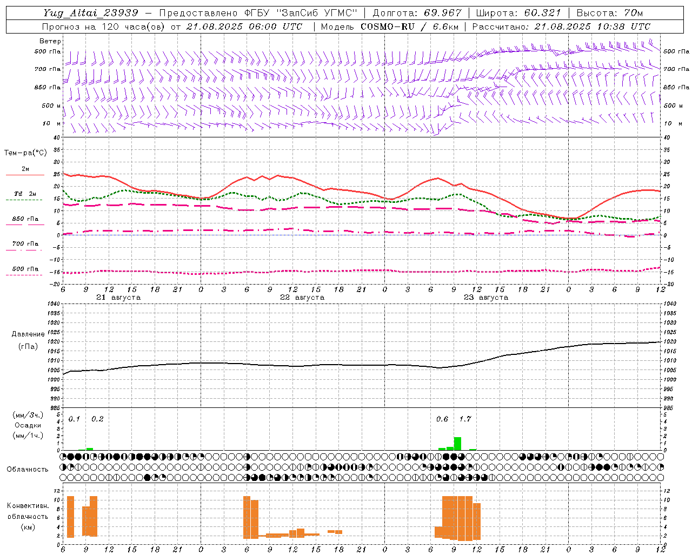Click the 22 августа date label

[302, 298]
